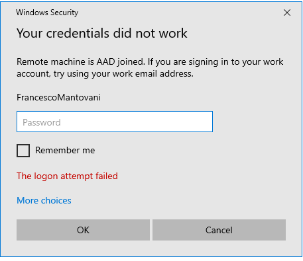Click the red 'The logon attempt failed' message
Screen dimensions: 303x261
point(67,176)
